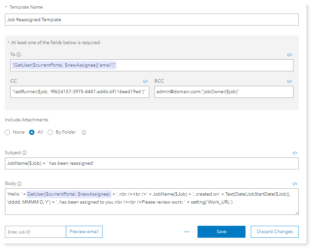
Task: Select the None attachments radio button
Action: [x=8, y=132]
